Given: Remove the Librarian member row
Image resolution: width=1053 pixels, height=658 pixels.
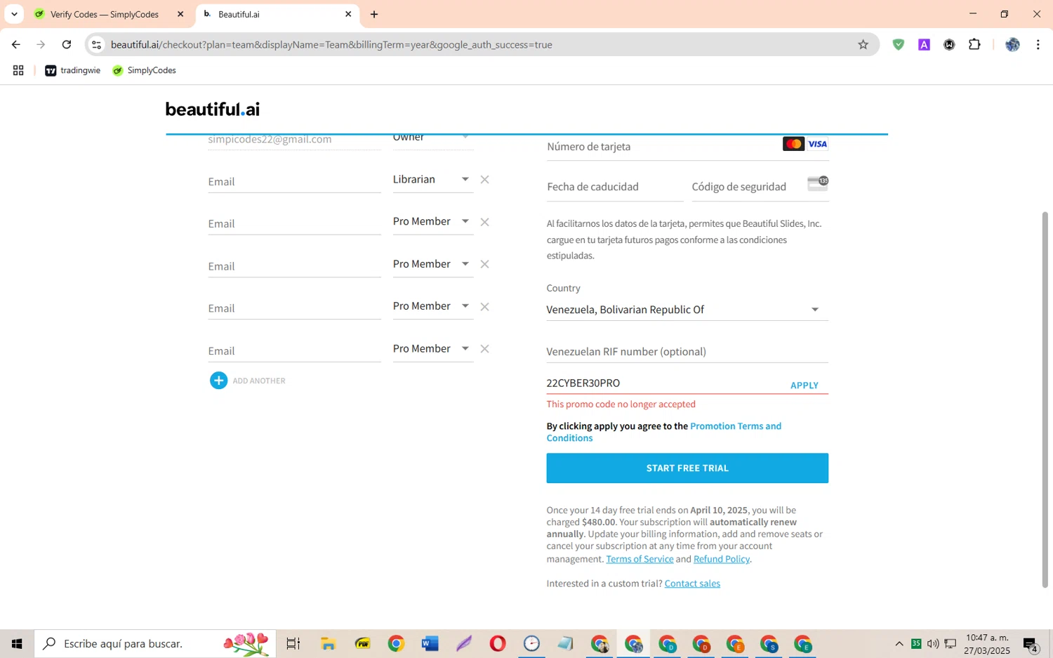Looking at the screenshot, I should coord(484,180).
